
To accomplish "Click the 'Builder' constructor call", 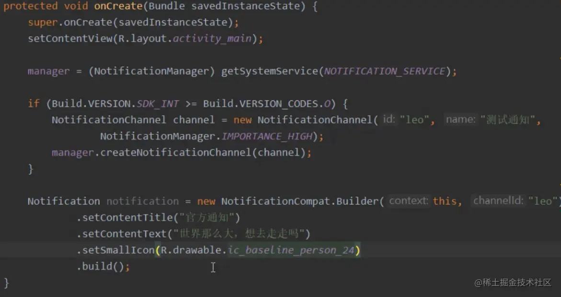I will [357, 201].
